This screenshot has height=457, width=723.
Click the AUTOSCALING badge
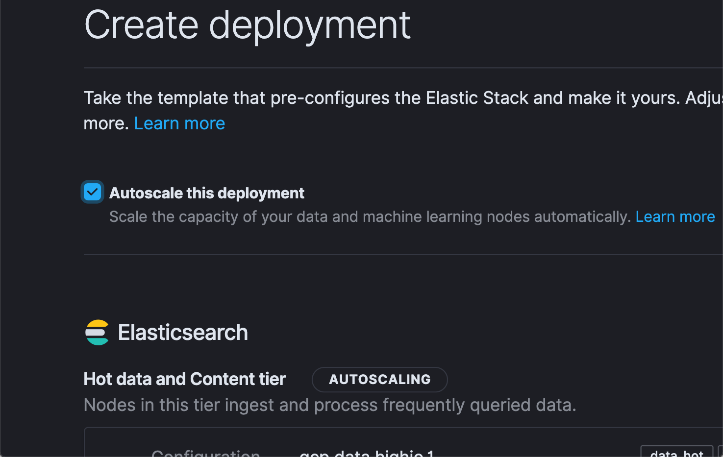379,379
